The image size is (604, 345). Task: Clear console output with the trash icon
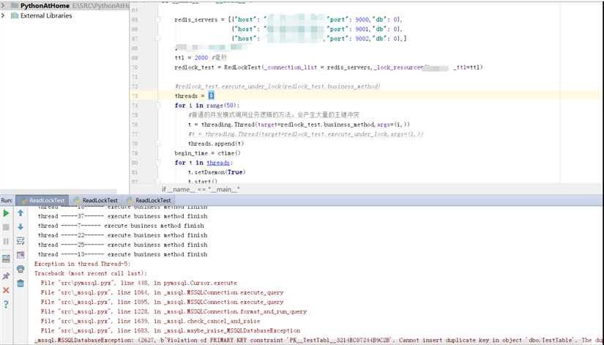(x=20, y=283)
